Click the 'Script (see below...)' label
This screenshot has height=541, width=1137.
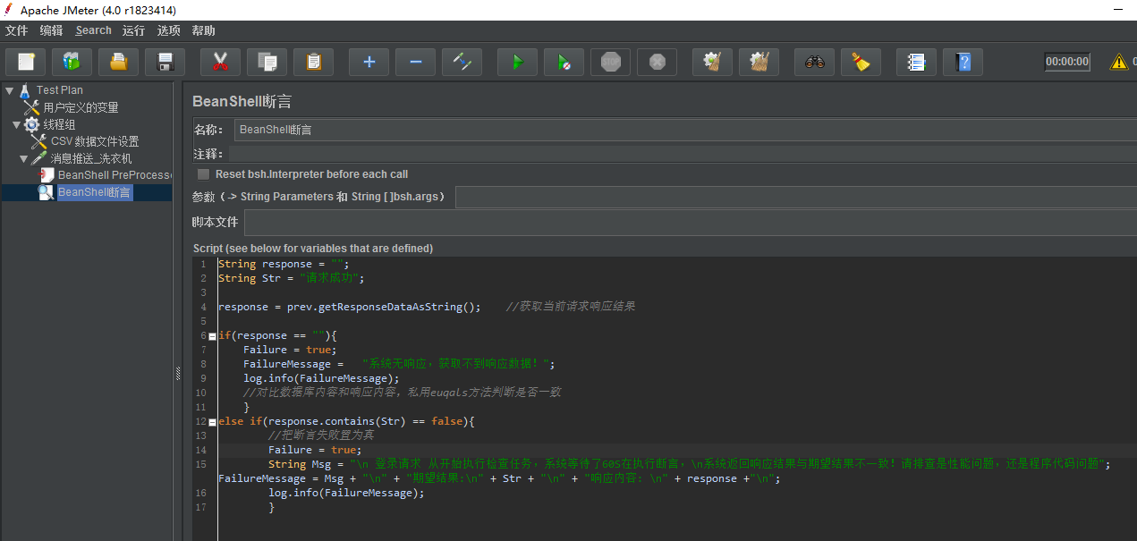(313, 248)
